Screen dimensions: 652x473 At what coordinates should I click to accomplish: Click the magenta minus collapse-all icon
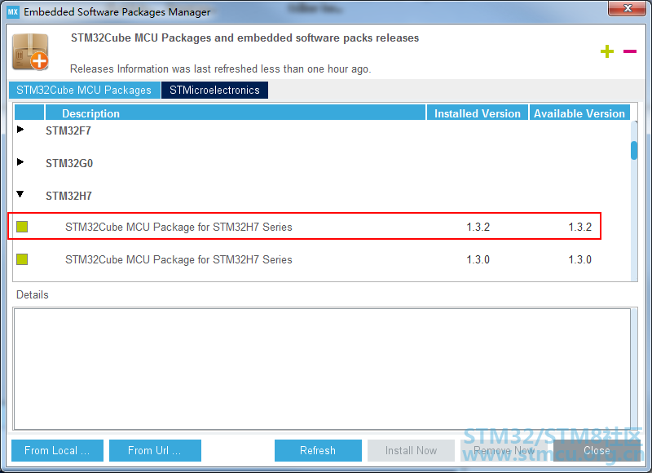(630, 51)
